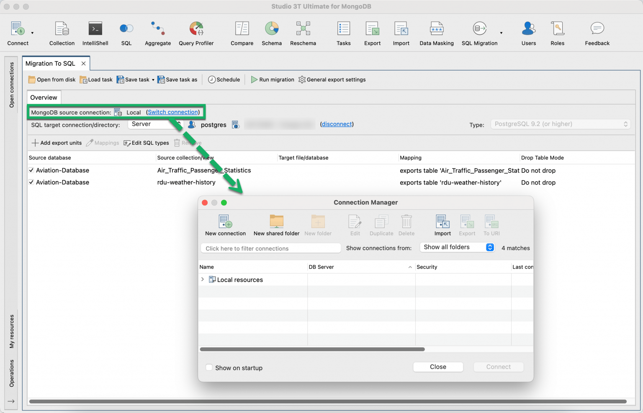This screenshot has width=643, height=413.
Task: Switch to the Overview tab
Action: 44,97
